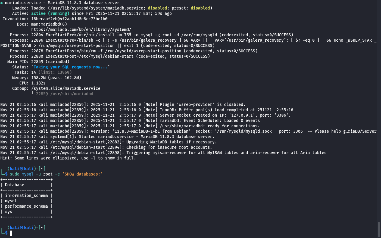
Task: Click the green service status dot
Action: click(2, 3)
